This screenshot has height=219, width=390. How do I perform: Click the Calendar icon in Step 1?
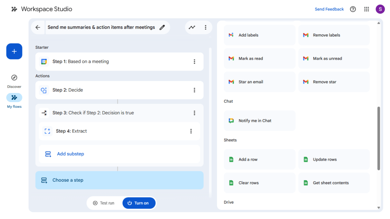click(44, 62)
